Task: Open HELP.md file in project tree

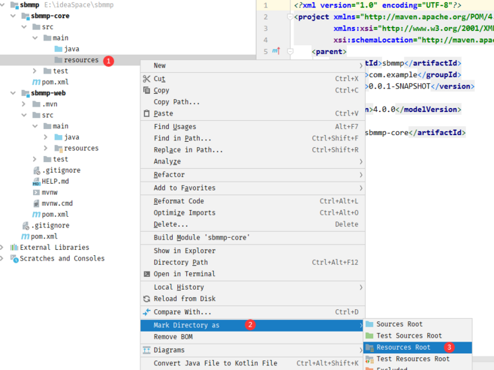Action: [x=55, y=182]
